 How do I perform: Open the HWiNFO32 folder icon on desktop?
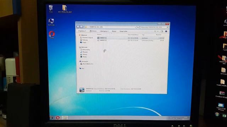[x=65, y=8]
